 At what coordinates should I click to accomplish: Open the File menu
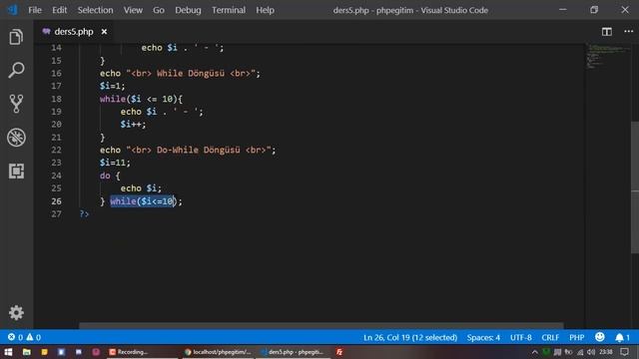tap(35, 10)
